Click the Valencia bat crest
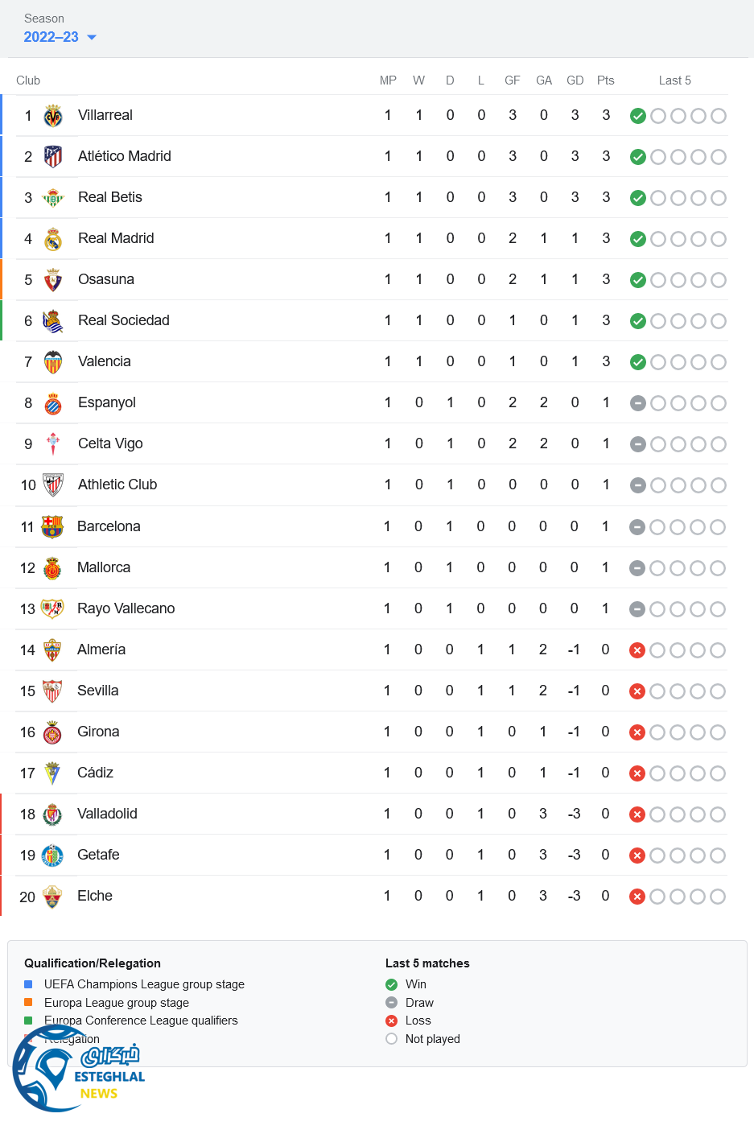 point(53,362)
